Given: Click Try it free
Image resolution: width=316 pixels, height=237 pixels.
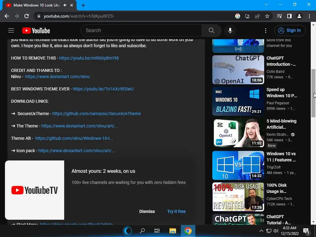Looking at the screenshot, I should [176, 211].
